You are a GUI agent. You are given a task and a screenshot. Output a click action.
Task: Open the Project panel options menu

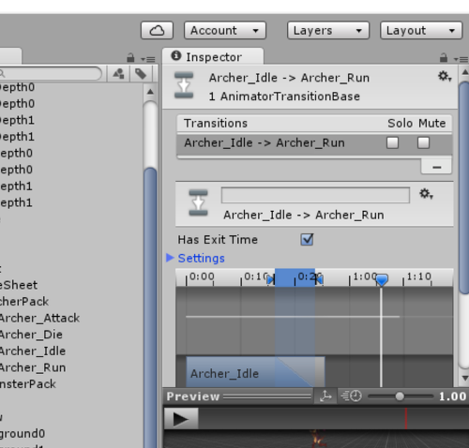pyautogui.click(x=148, y=59)
